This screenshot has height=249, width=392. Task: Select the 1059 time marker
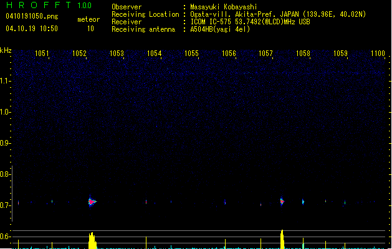pos(340,54)
